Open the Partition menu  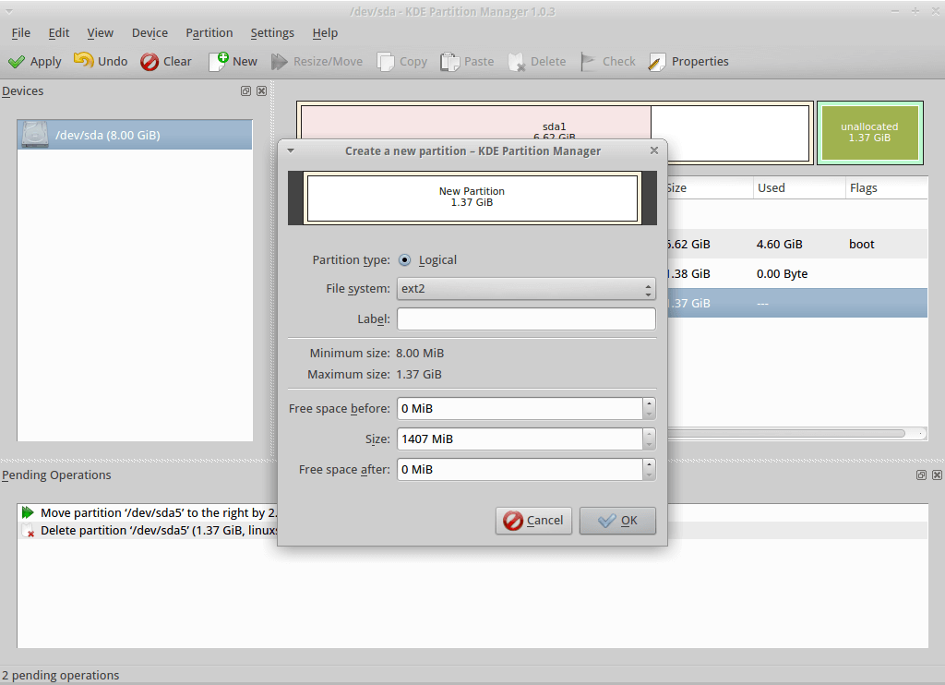pos(209,32)
